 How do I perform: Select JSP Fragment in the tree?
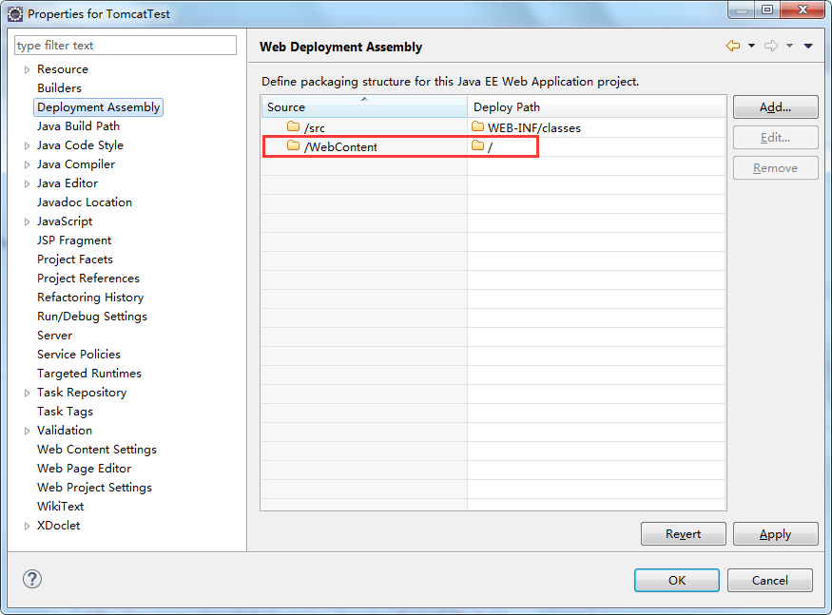tap(74, 240)
